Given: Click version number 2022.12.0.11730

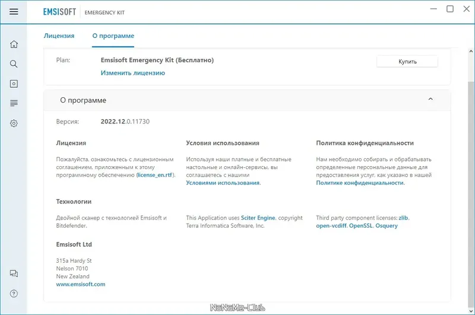Looking at the screenshot, I should coord(125,122).
